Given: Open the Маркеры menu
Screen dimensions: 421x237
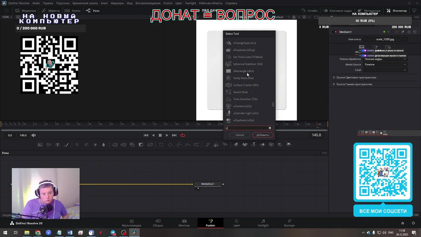Looking at the screenshot, I should [117, 3].
